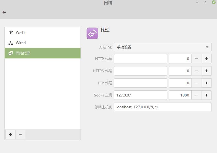The image size is (217, 153).
Task: Click the purple proxy arrows icon
Action: tap(92, 33)
